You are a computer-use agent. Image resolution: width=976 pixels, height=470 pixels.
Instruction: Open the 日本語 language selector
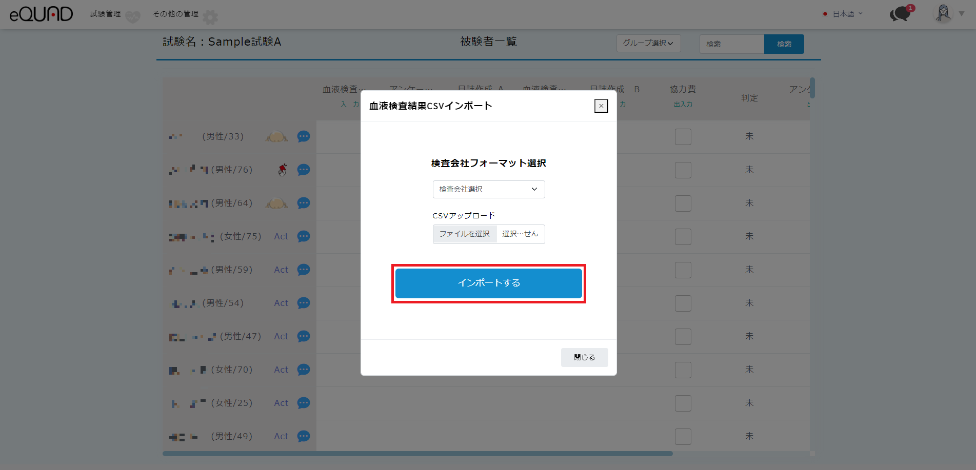pos(843,14)
